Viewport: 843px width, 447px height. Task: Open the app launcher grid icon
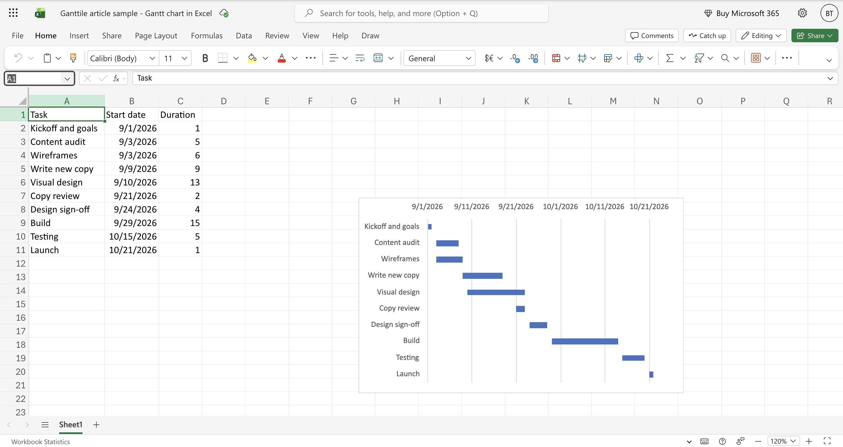(x=13, y=13)
